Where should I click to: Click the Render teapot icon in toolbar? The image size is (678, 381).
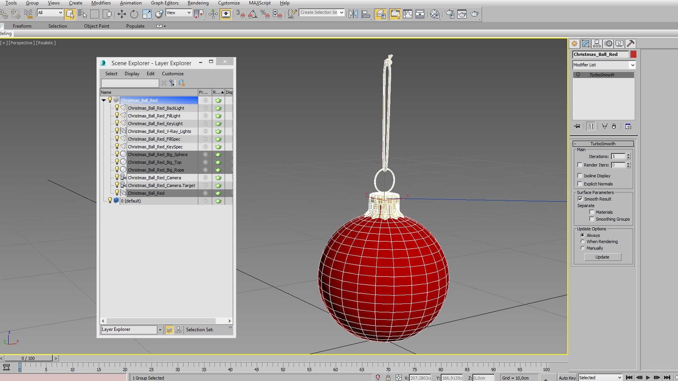[475, 14]
